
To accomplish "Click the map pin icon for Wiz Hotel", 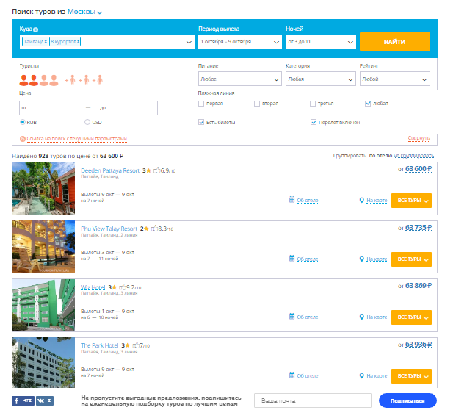I will pos(361,317).
